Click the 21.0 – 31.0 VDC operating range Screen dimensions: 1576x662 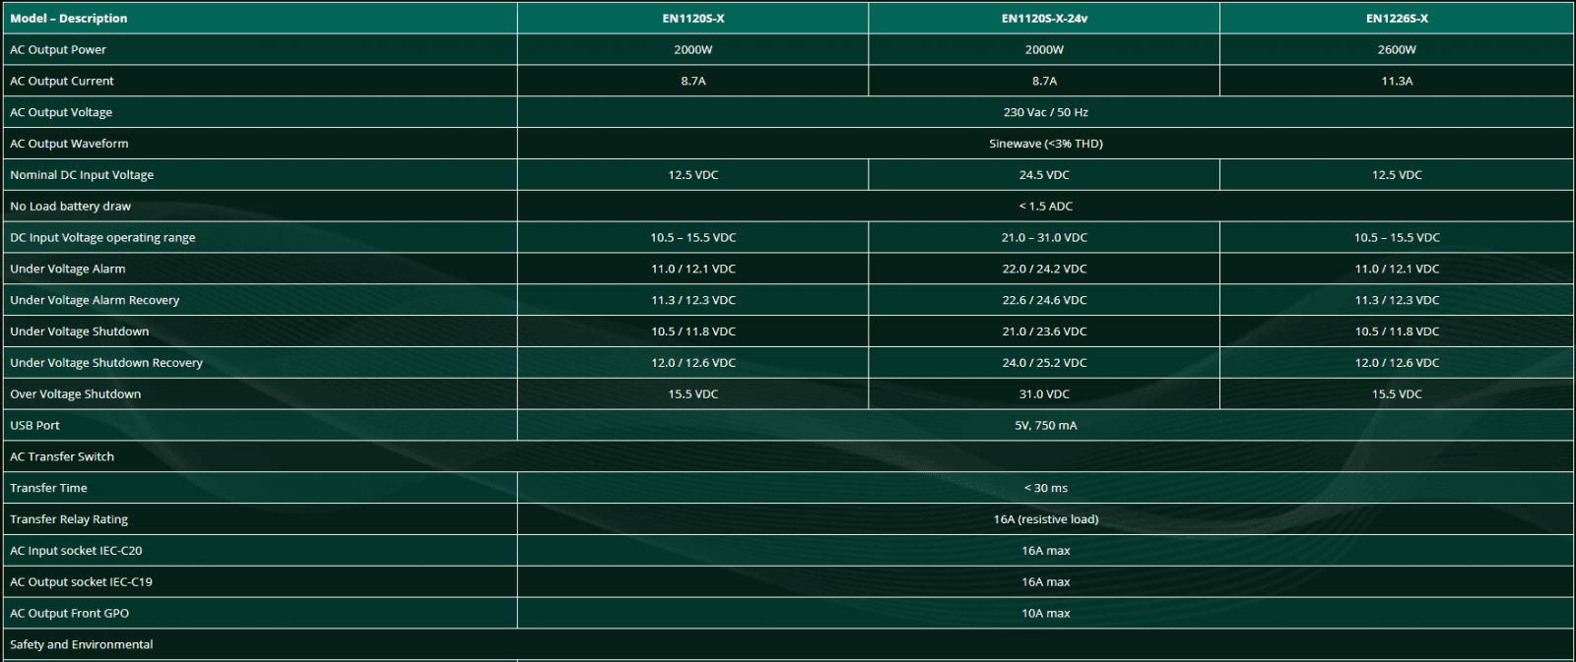tap(1044, 238)
